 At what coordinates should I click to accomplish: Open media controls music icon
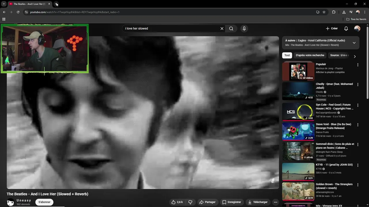coord(351,12)
